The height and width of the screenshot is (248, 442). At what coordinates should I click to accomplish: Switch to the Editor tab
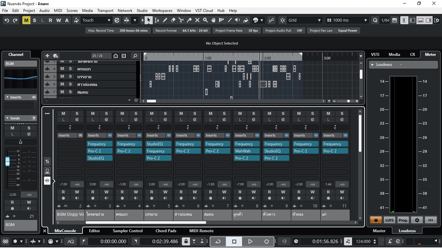pyautogui.click(x=94, y=231)
